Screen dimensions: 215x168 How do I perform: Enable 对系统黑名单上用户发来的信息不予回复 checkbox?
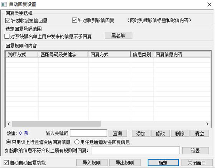pyautogui.click(x=7, y=36)
